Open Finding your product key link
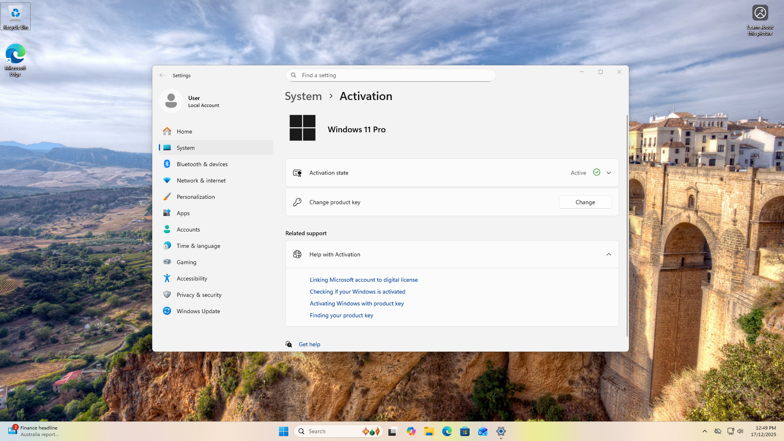Viewport: 784px width, 441px height. coord(341,316)
